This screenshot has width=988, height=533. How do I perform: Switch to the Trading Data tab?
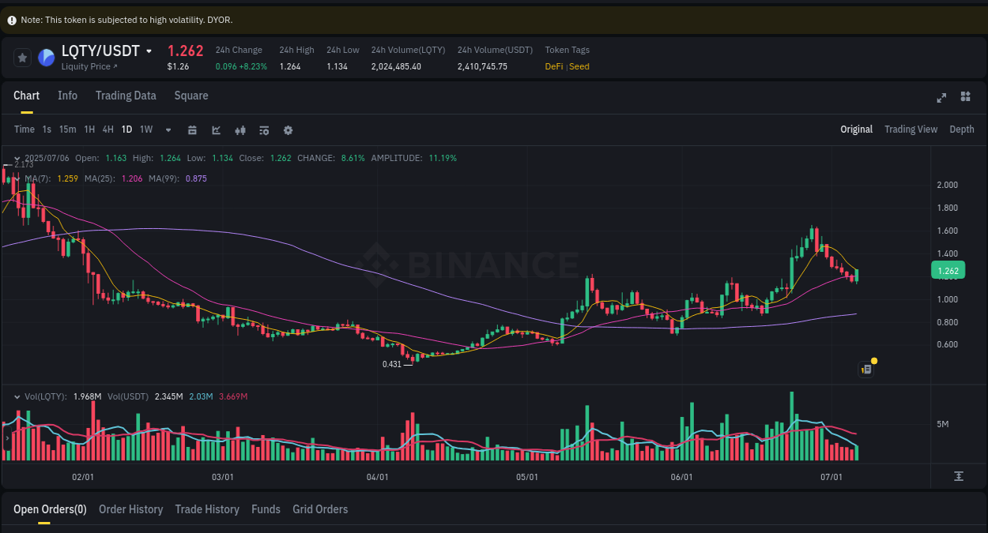(126, 96)
